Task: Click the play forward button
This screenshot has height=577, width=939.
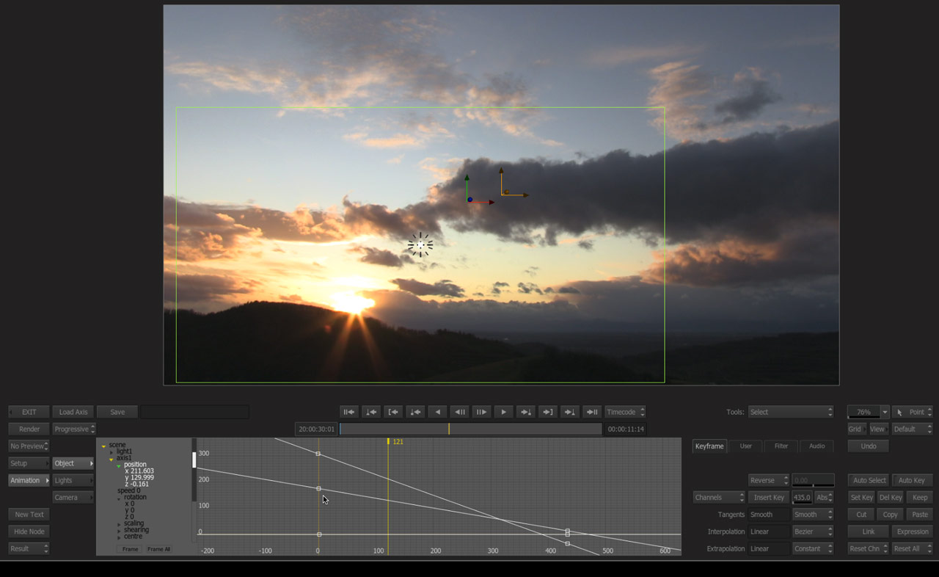Action: (503, 412)
